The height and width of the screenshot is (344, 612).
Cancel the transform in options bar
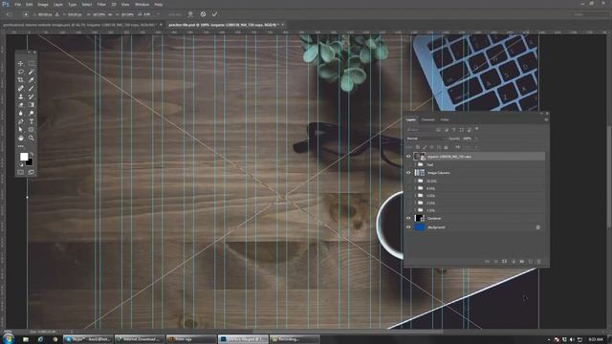coord(203,14)
